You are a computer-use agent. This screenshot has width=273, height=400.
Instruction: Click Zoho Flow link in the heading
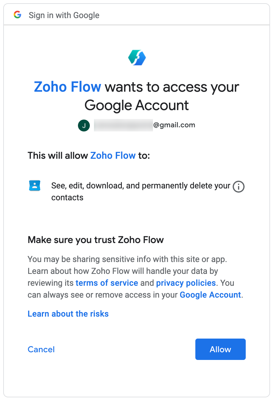click(x=68, y=87)
